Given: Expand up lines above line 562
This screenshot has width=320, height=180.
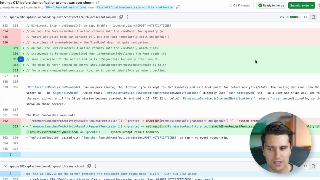Looking at the screenshot, I should [10, 174].
